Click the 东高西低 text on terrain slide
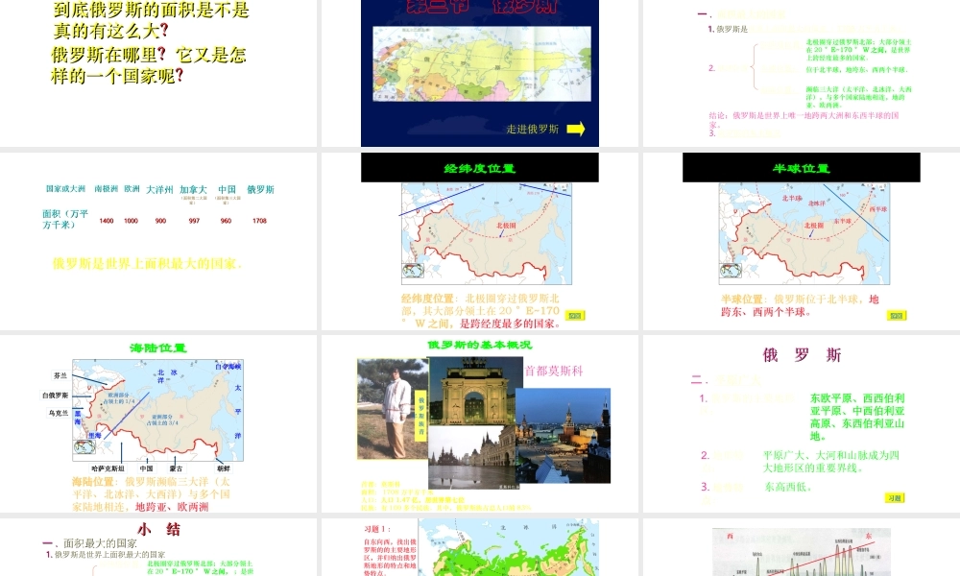Screen dimensions: 960x576 tap(787, 488)
